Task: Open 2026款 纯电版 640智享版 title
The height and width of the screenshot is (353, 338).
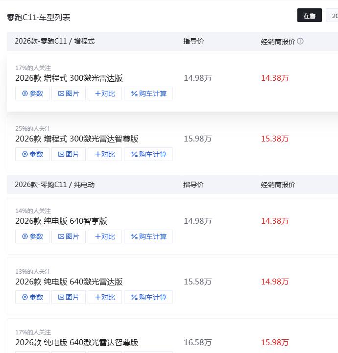Action: click(x=61, y=221)
